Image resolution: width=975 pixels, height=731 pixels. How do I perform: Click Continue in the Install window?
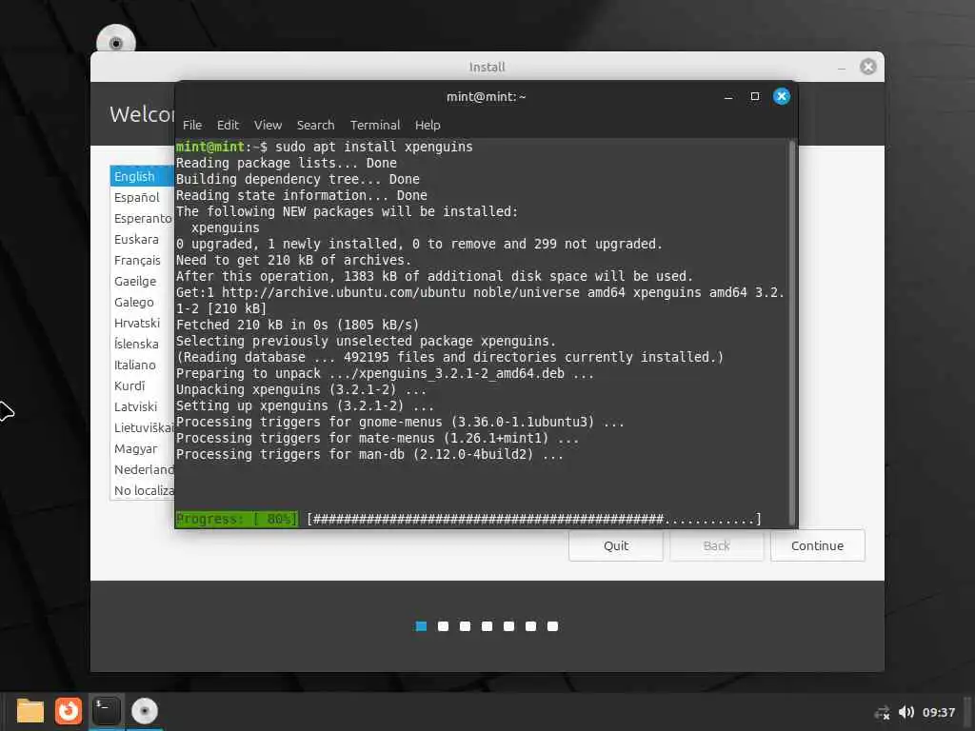pyautogui.click(x=817, y=545)
